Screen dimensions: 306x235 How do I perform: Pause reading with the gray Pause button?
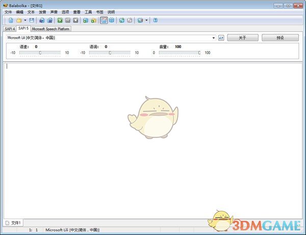68,20
